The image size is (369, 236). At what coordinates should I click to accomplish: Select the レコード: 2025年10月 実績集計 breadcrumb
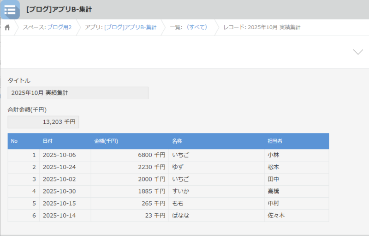coord(262,28)
